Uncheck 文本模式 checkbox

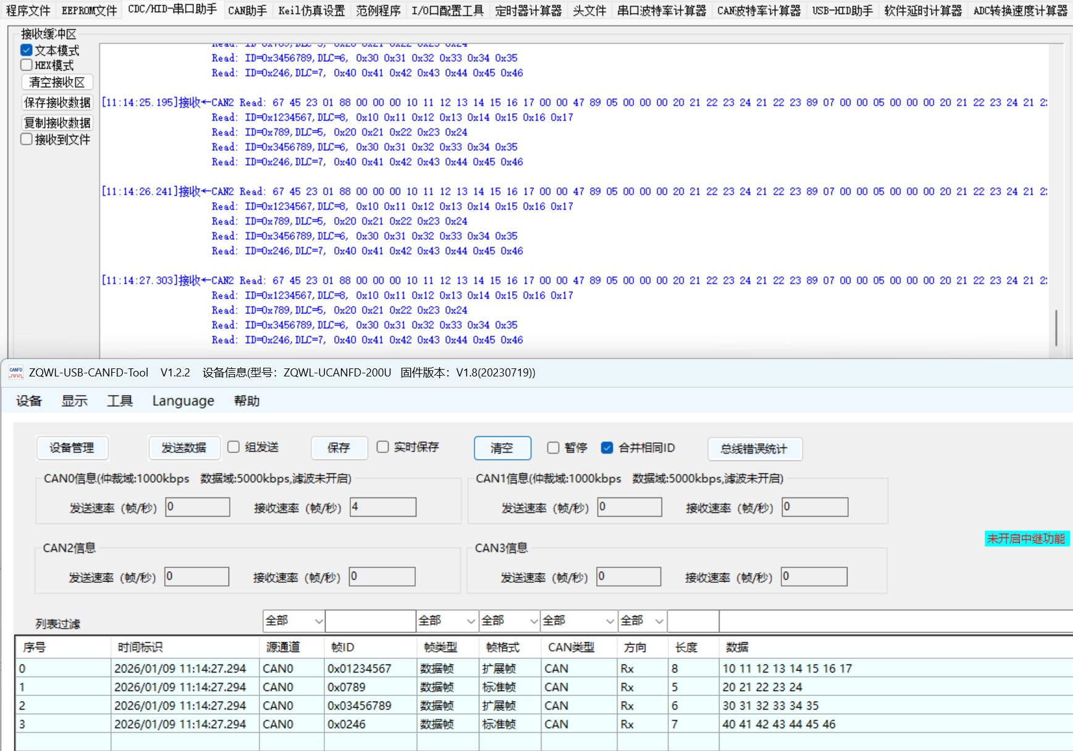(x=27, y=50)
